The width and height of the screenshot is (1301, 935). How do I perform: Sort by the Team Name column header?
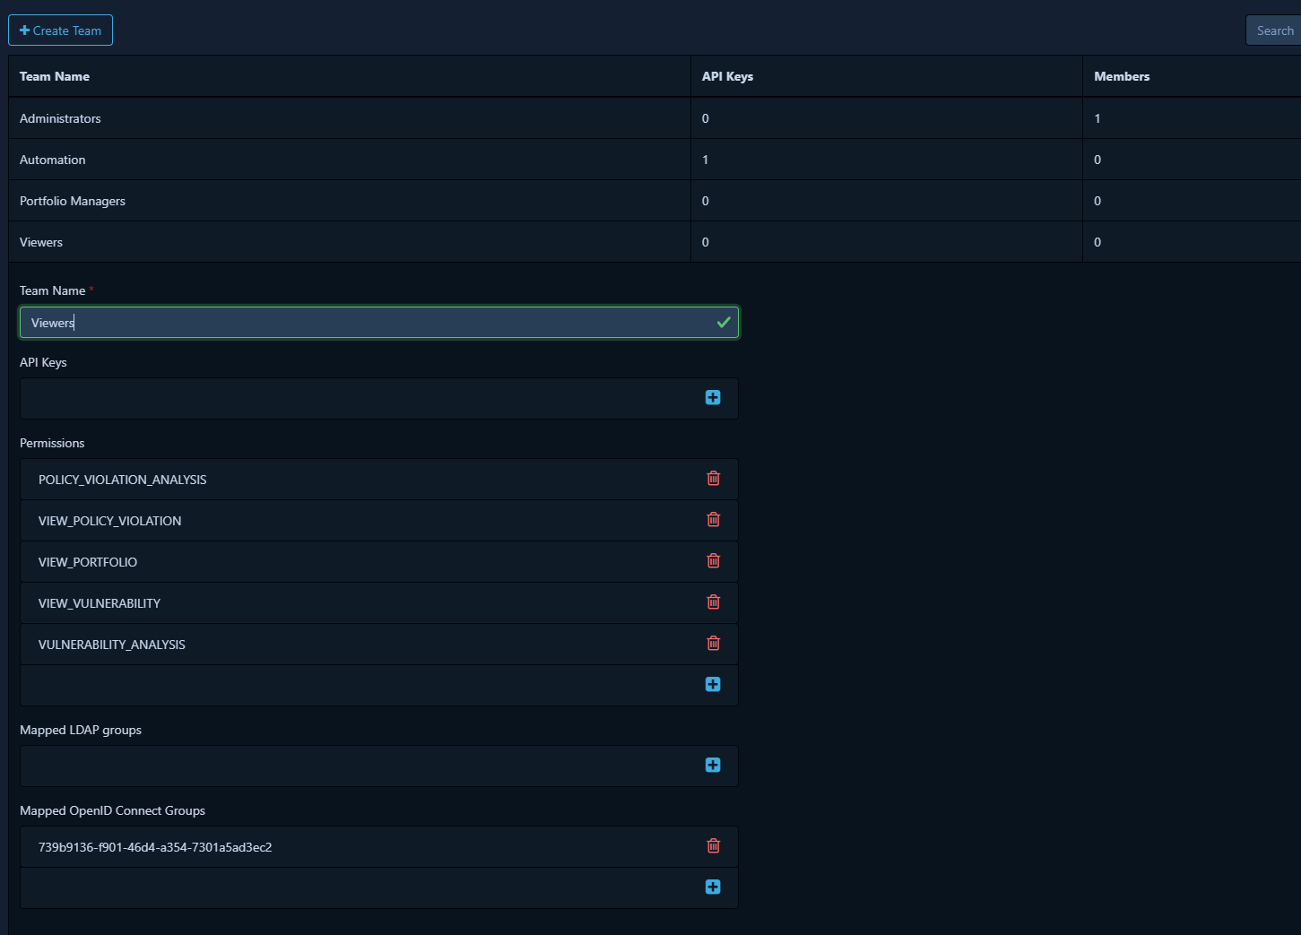pos(54,76)
